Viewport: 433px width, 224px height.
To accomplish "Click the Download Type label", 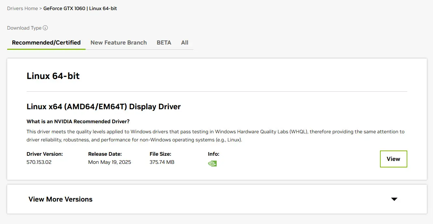I will (x=24, y=28).
